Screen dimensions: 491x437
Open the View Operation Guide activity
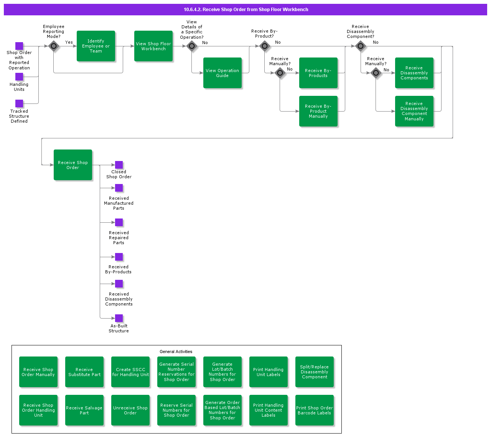tap(222, 73)
